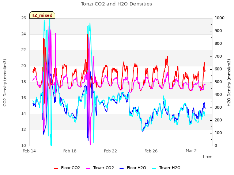Click the left axis value 18
This screenshot has width=234, height=175.
23,82
